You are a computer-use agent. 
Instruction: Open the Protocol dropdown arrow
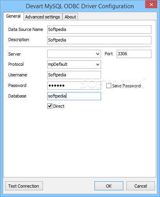point(98,64)
